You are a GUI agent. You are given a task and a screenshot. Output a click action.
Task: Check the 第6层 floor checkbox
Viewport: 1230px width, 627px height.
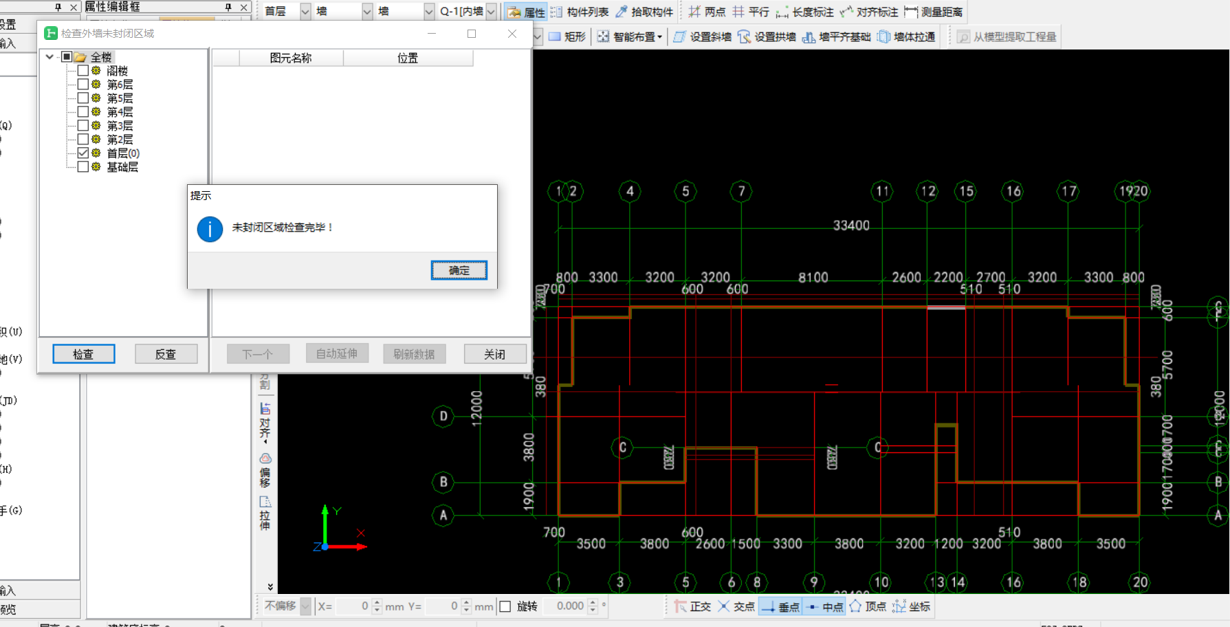pos(83,84)
